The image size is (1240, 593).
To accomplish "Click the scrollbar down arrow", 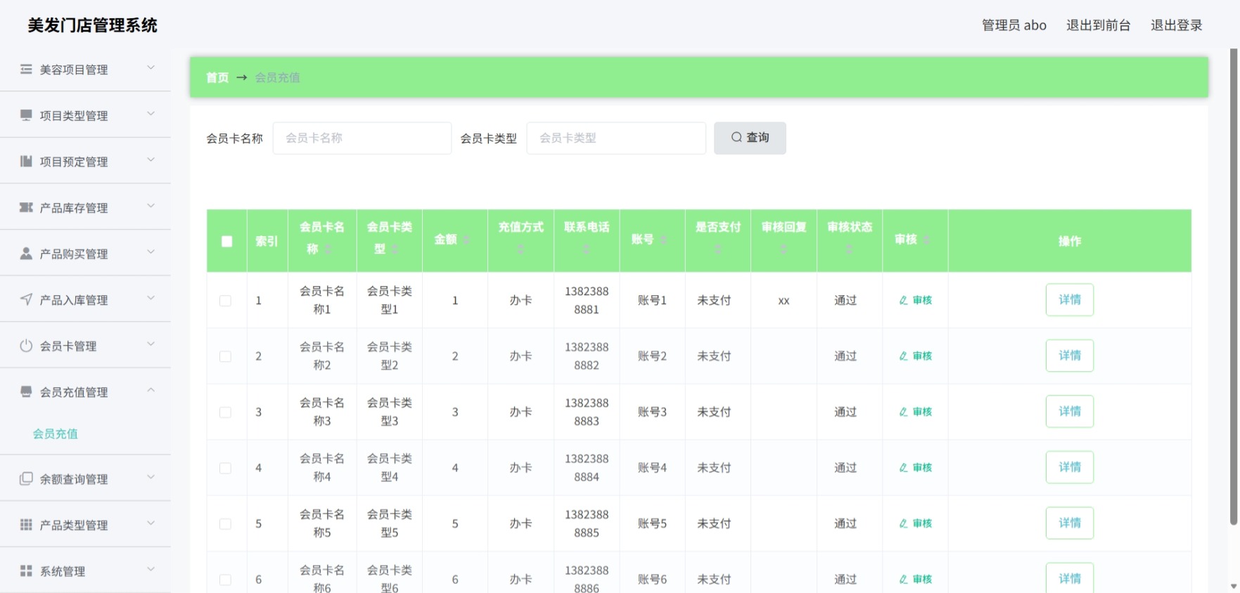I will (x=1233, y=586).
